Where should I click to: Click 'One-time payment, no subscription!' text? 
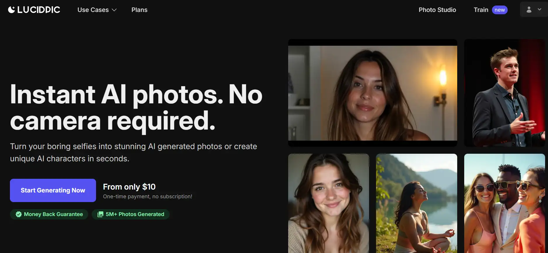click(x=147, y=197)
